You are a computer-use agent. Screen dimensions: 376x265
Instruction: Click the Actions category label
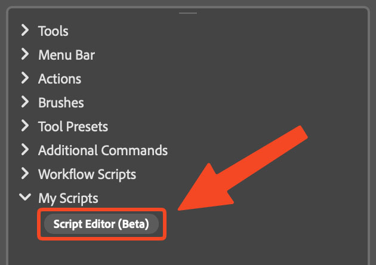[x=60, y=79]
